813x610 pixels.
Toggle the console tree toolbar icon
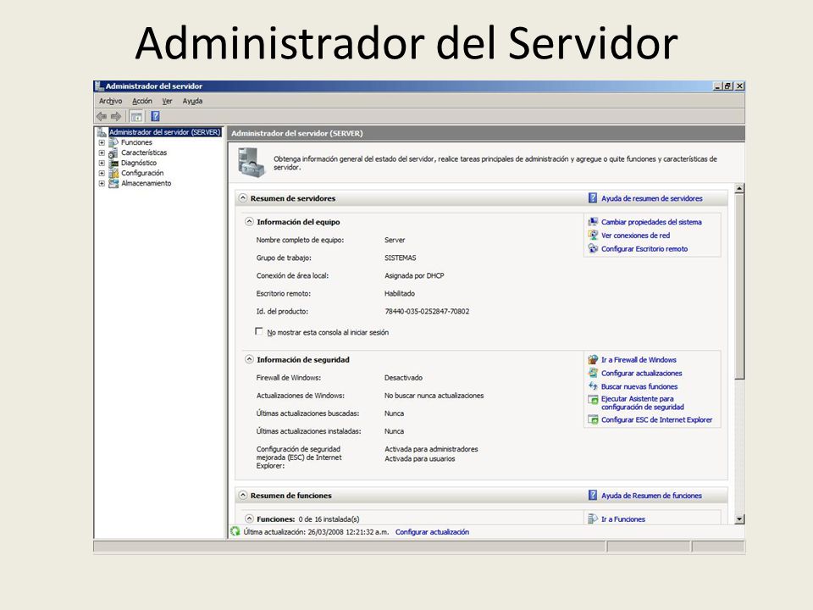[x=136, y=117]
